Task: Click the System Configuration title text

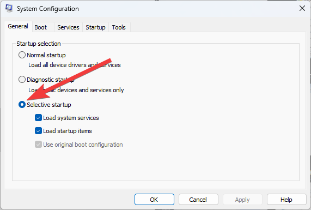Action: click(x=48, y=9)
